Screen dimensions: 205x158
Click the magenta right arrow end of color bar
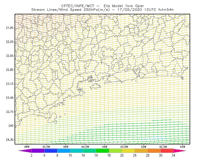(x=180, y=151)
